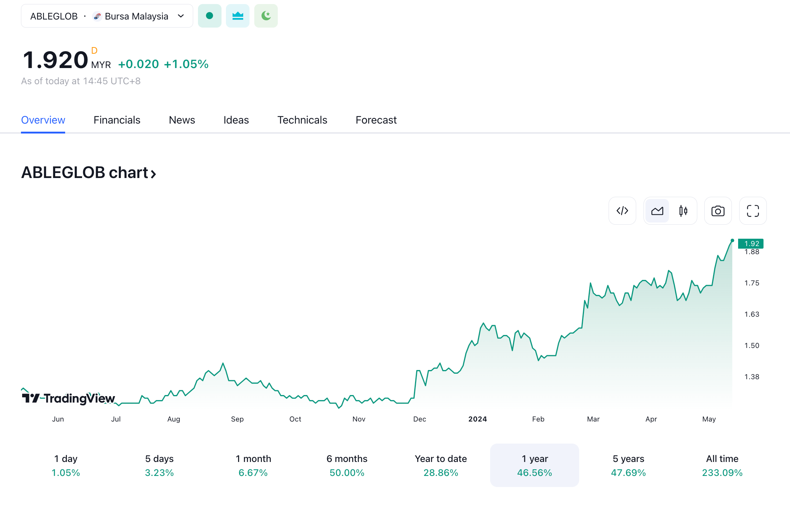The width and height of the screenshot is (790, 505).
Task: Click the blue crown badge icon
Action: [238, 16]
